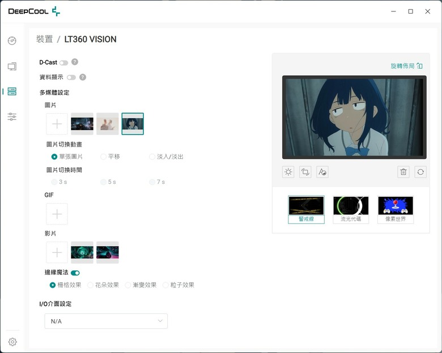Screen dimensions: 442x353
Task: Click the 多媒體設定 section label
Action: (54, 92)
